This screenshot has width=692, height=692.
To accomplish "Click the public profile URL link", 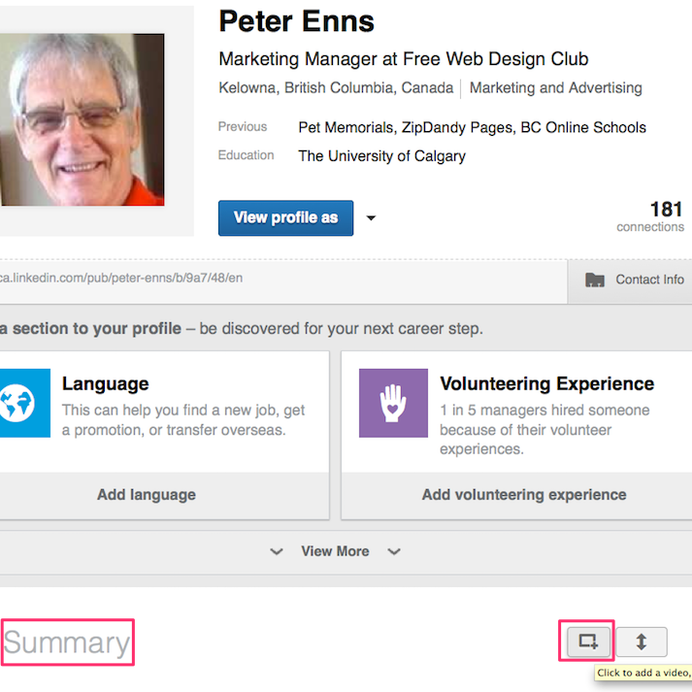I will pos(121,278).
